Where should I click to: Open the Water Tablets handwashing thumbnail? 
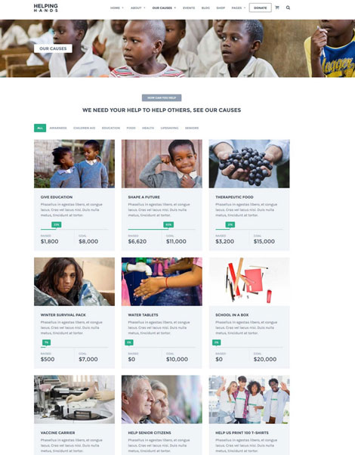(162, 281)
